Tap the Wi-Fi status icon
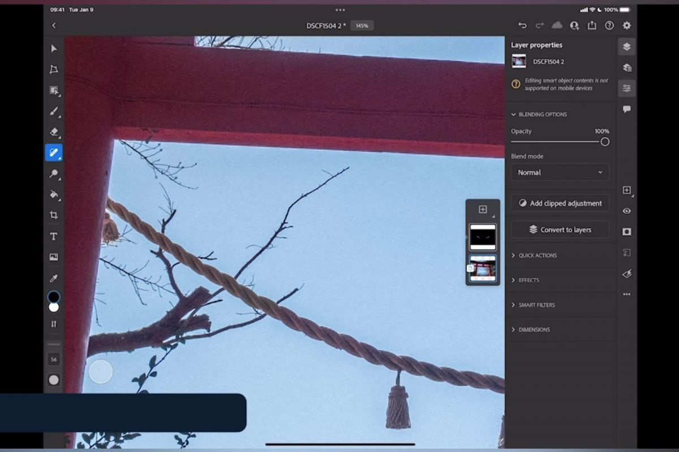This screenshot has height=452, width=679. [592, 10]
